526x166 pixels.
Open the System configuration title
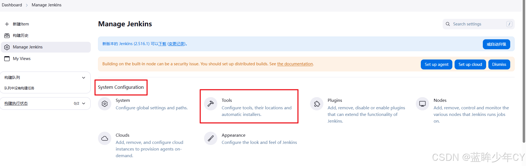point(123,100)
